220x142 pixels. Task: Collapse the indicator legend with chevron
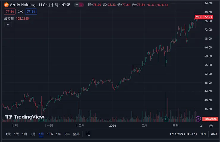[x=8, y=25]
